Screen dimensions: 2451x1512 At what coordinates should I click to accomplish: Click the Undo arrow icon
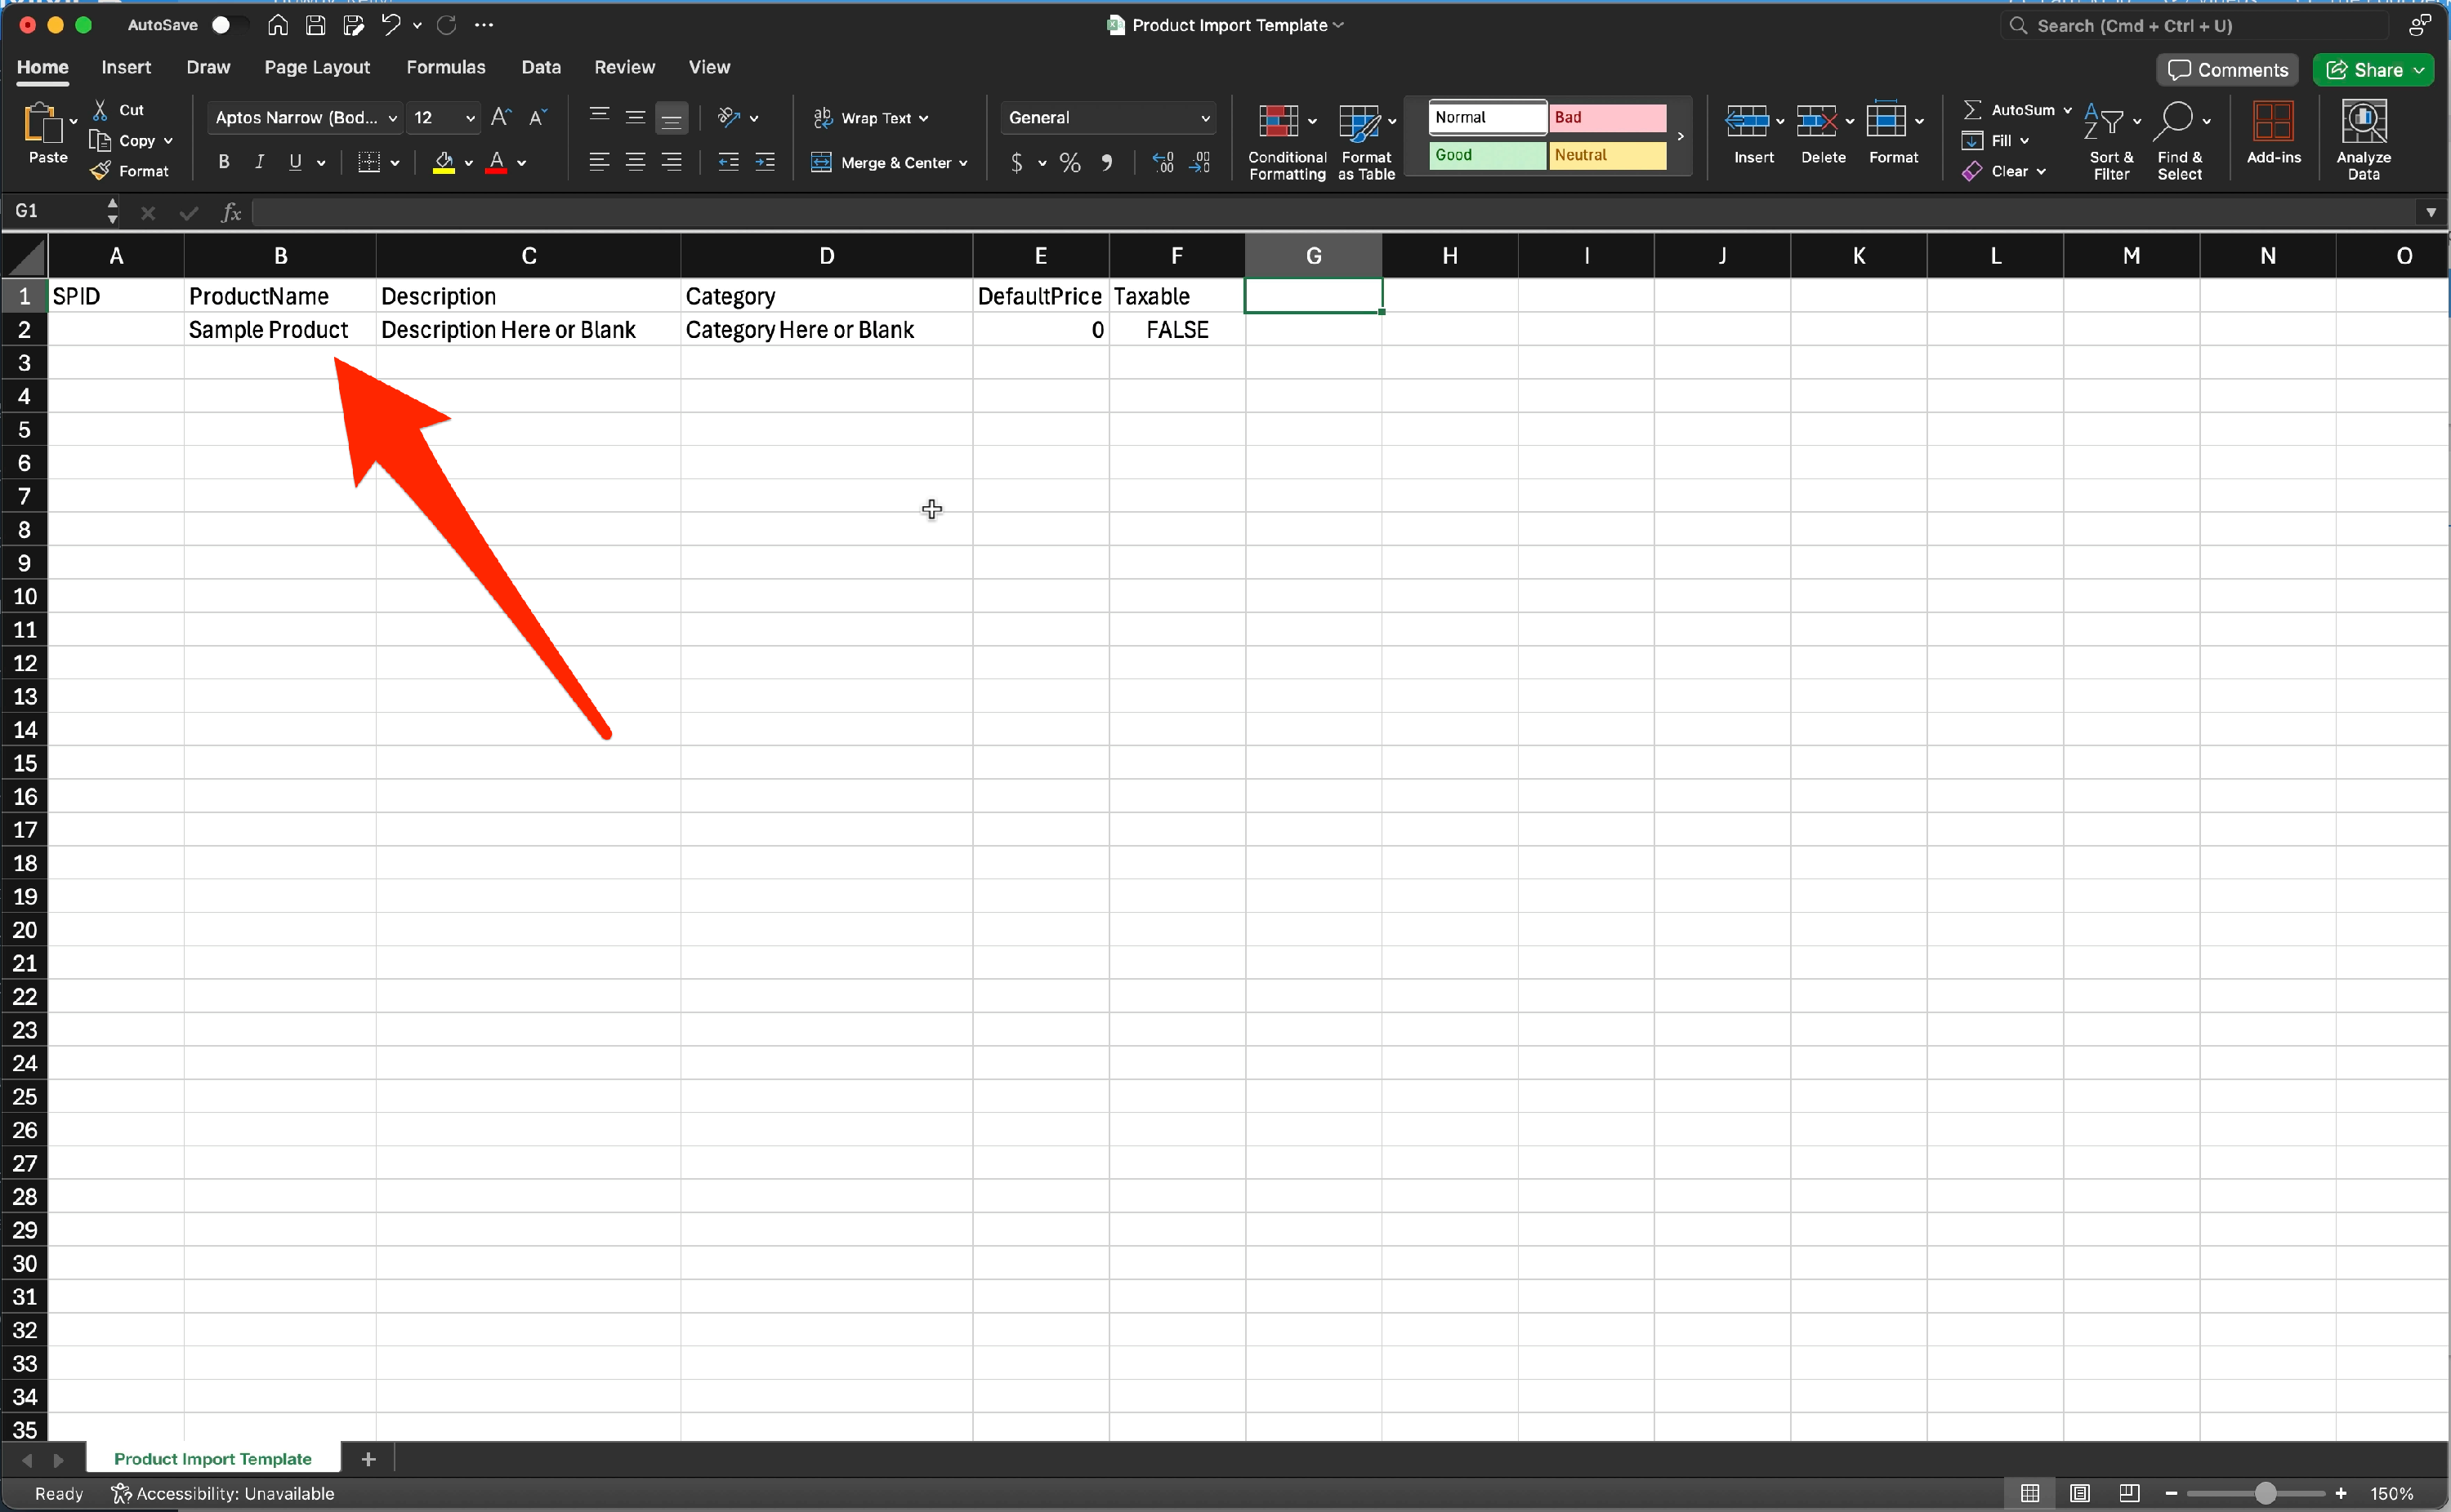pos(391,25)
